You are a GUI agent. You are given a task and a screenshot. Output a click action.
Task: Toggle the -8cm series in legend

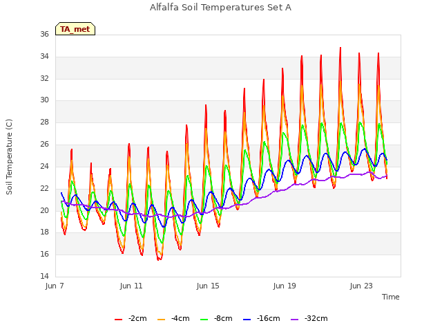[216, 319]
